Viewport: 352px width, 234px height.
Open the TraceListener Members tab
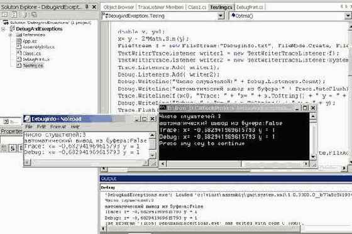[x=160, y=7]
